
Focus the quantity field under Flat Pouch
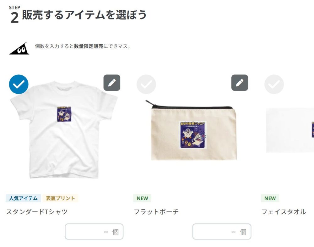coord(222,232)
